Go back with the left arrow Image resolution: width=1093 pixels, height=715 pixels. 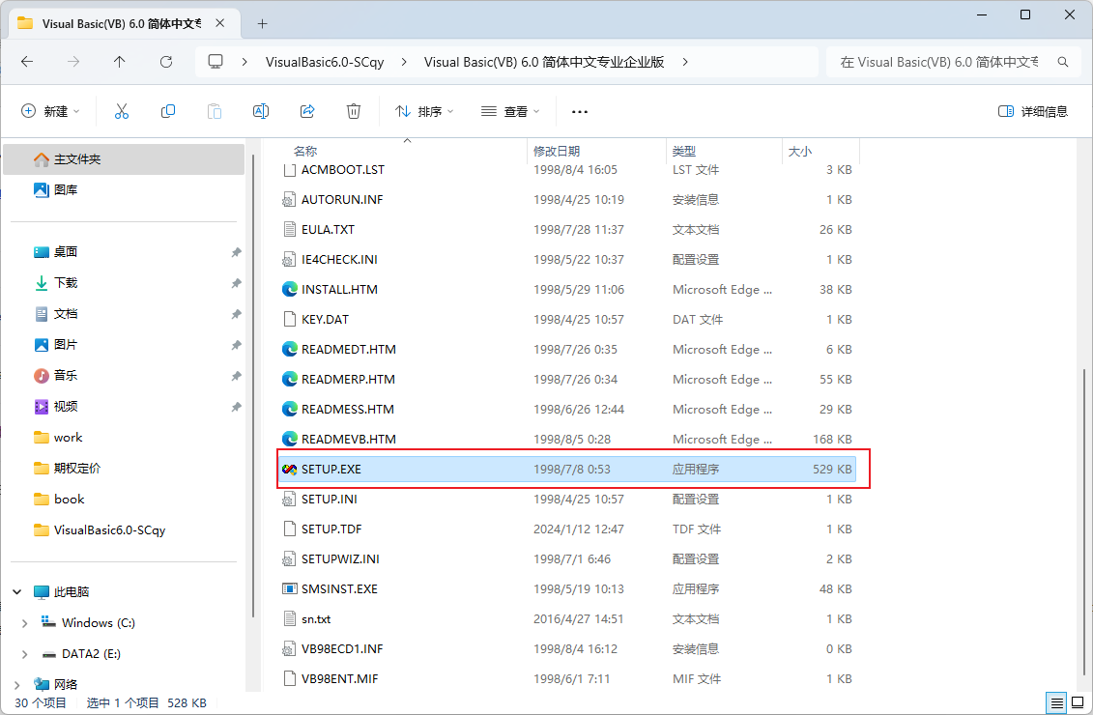pos(27,62)
